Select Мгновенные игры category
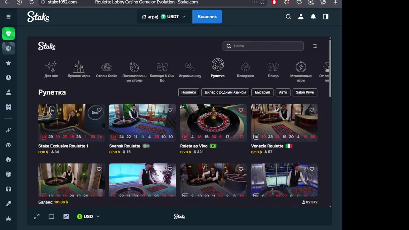 301,72
